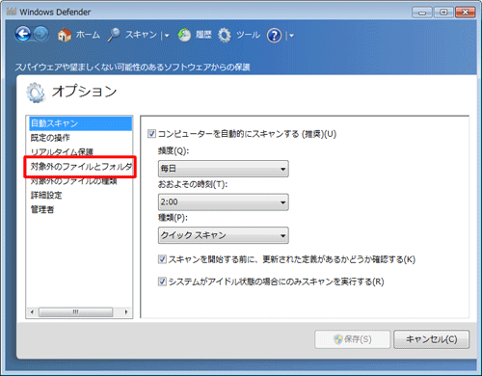
Task: Select リアルタイム保護 in the options list
Action: click(62, 152)
